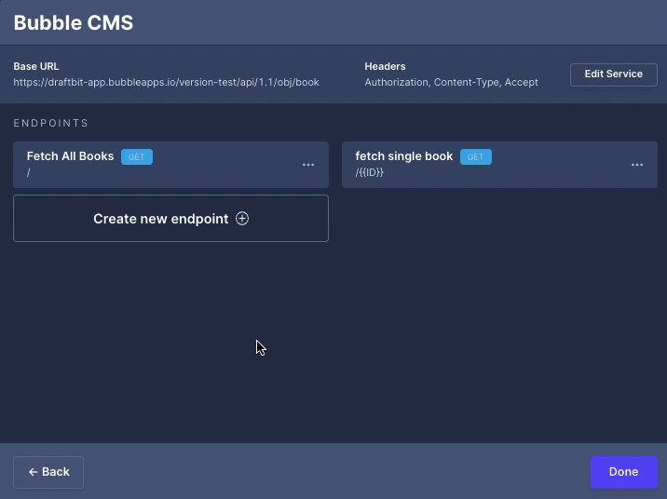Click the ENDPOINTS section heading
The image size is (667, 499).
coord(50,123)
